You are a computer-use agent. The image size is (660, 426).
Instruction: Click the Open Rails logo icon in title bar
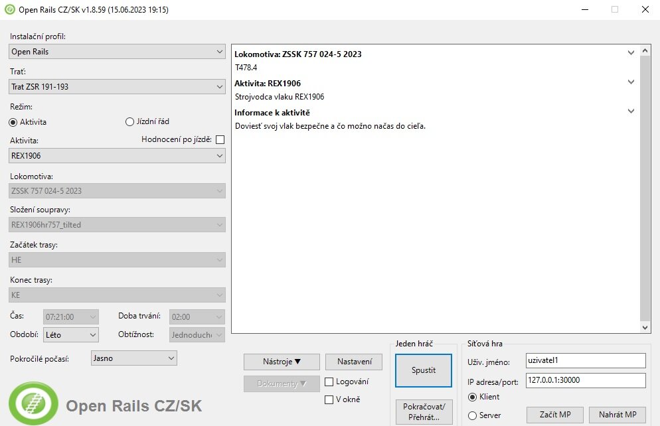point(10,10)
